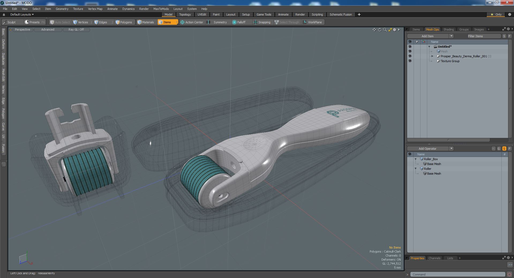Viewport: 514px width, 278px height.
Task: Open the Perspective view dropdown
Action: click(x=22, y=30)
